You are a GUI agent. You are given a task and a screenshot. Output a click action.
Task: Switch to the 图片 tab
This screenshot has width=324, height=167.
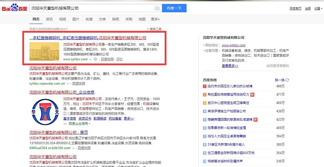[76, 19]
